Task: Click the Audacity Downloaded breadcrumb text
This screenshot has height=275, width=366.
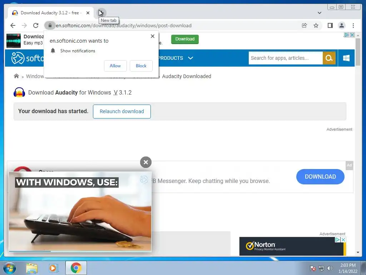Action: coord(187,76)
